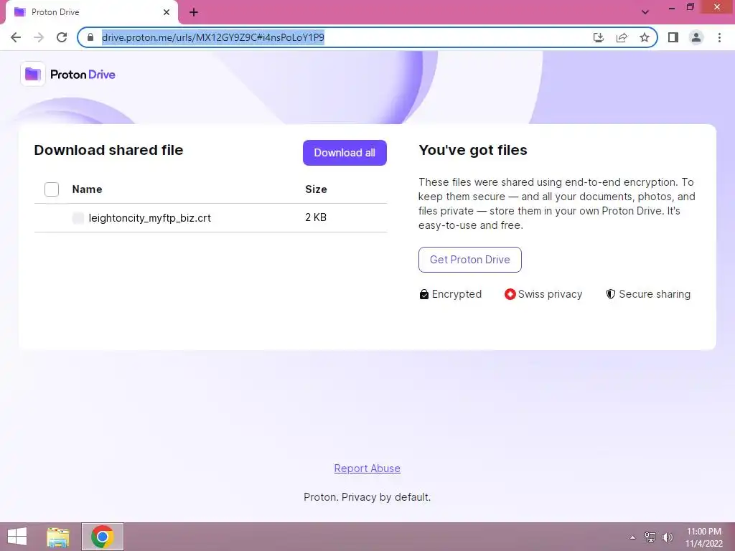Click the Proton Drive wordmark text
This screenshot has width=735, height=551.
pyautogui.click(x=83, y=75)
